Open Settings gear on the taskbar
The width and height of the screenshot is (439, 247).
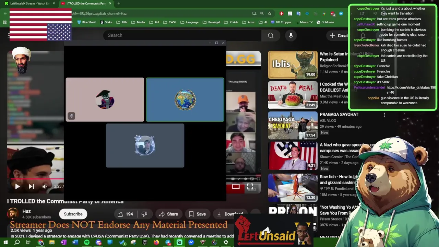click(x=226, y=243)
